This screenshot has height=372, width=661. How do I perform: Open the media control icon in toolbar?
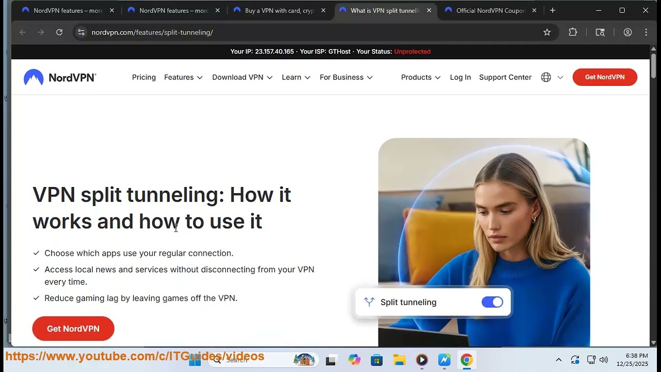[x=600, y=32]
